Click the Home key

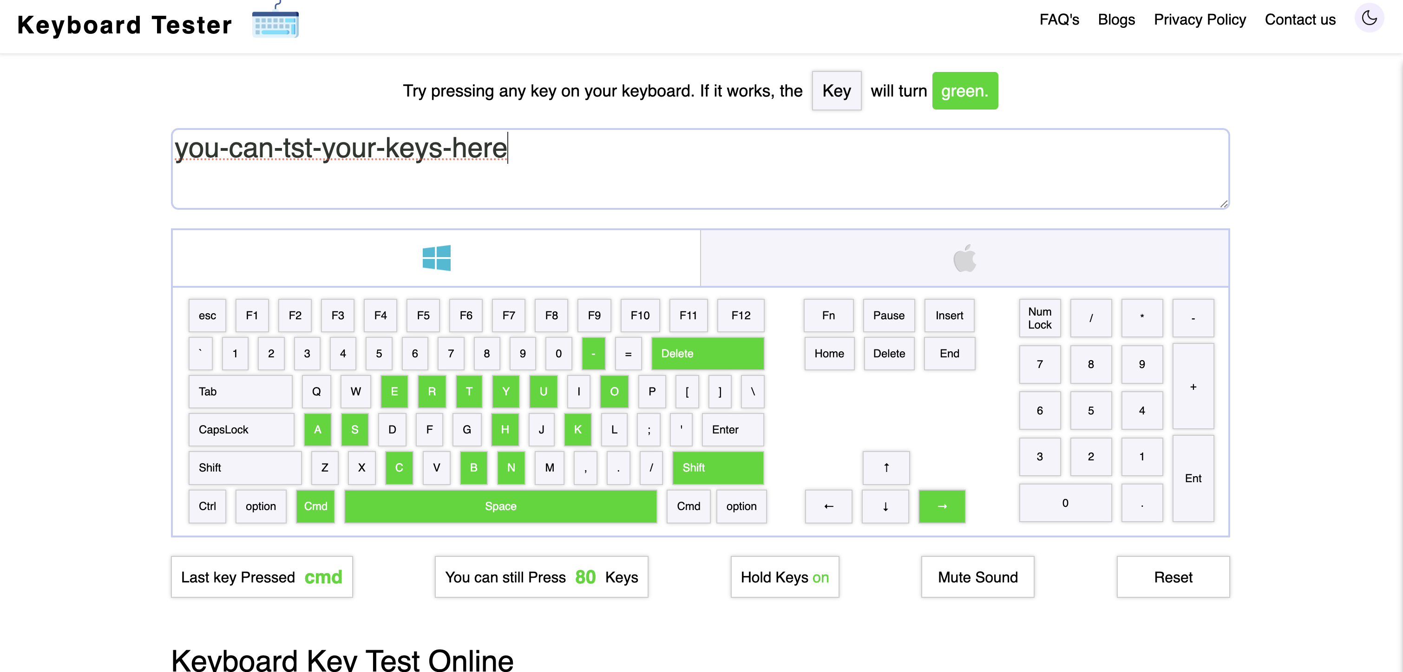[x=830, y=354]
